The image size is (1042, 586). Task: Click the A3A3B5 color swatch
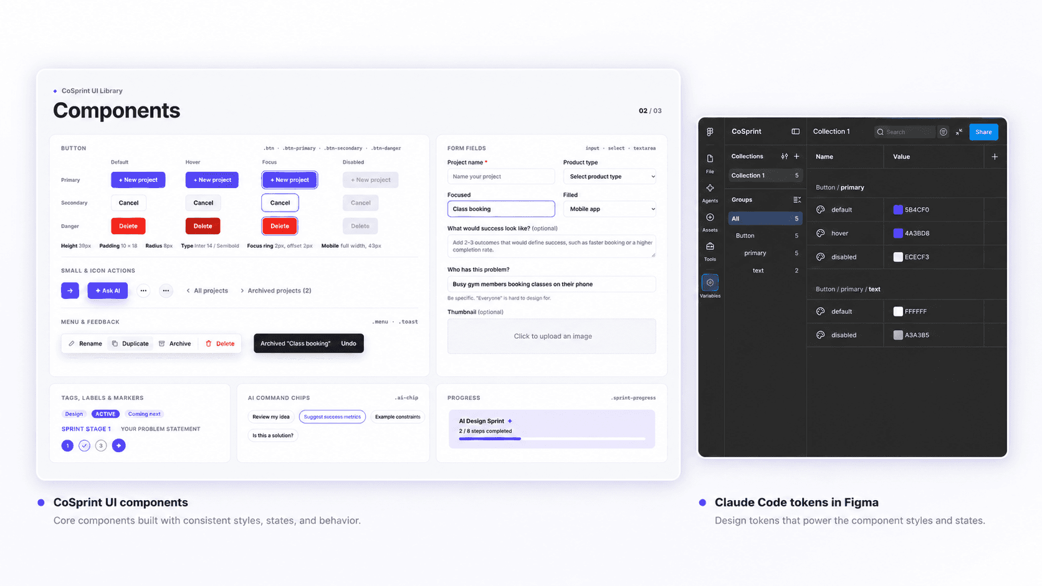[x=898, y=335]
